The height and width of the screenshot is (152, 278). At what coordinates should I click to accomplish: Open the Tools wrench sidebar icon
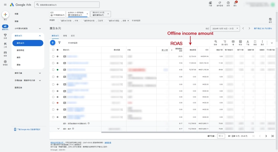click(x=5, y=44)
